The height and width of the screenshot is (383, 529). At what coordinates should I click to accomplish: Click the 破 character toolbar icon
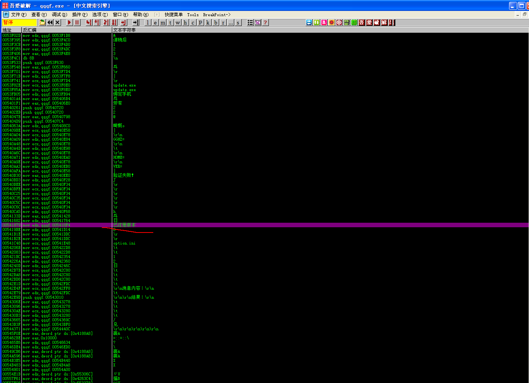pos(377,23)
